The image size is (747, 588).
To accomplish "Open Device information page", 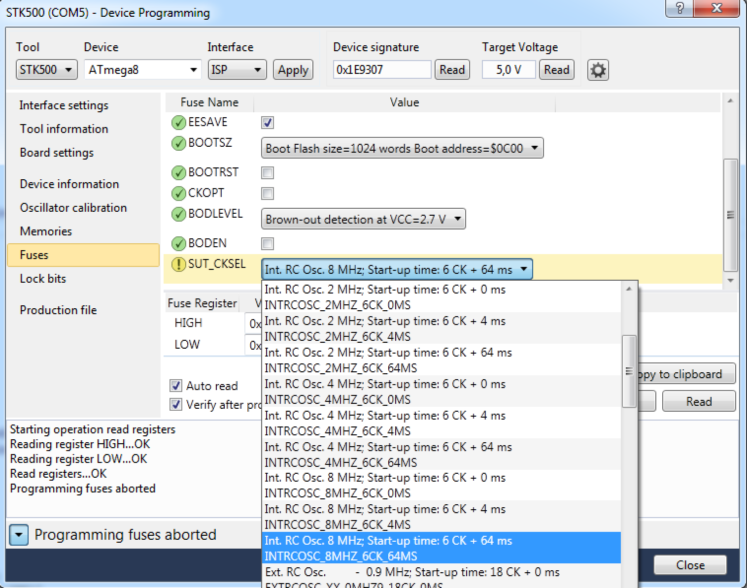I will 69,184.
